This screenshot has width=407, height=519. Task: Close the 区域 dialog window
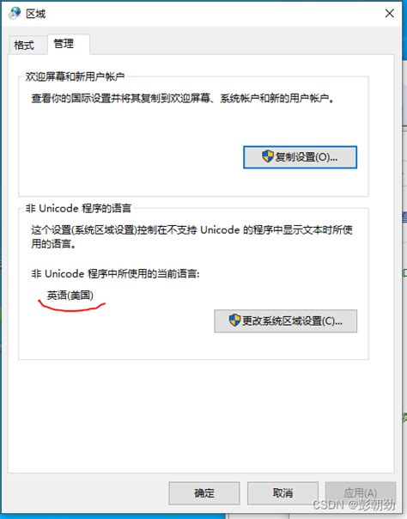390,13
